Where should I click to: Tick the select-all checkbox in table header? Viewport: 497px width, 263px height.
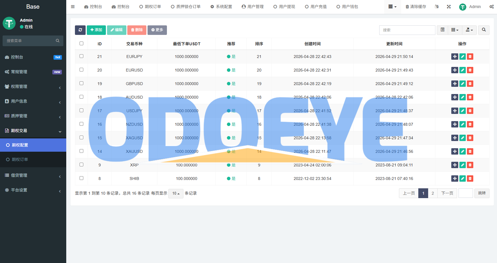81,44
